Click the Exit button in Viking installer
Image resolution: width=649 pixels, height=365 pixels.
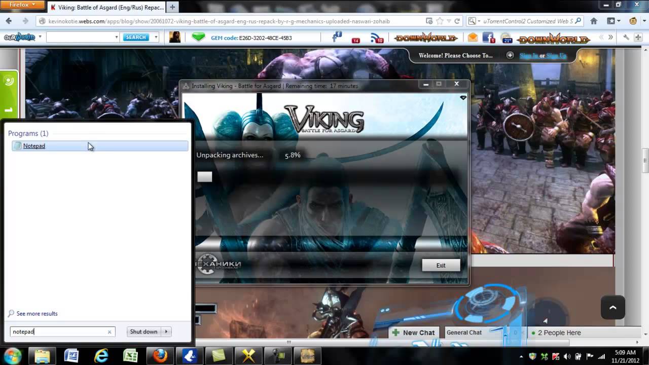[441, 265]
